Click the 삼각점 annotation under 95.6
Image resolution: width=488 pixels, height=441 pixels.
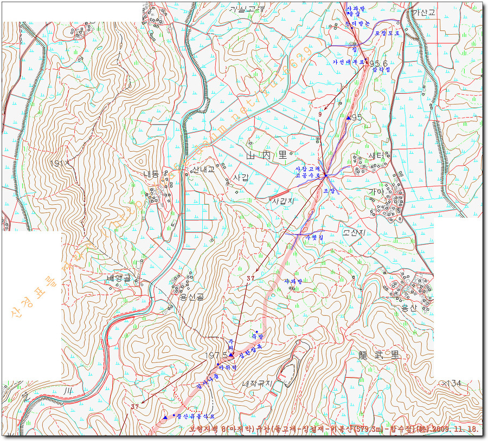381,70
